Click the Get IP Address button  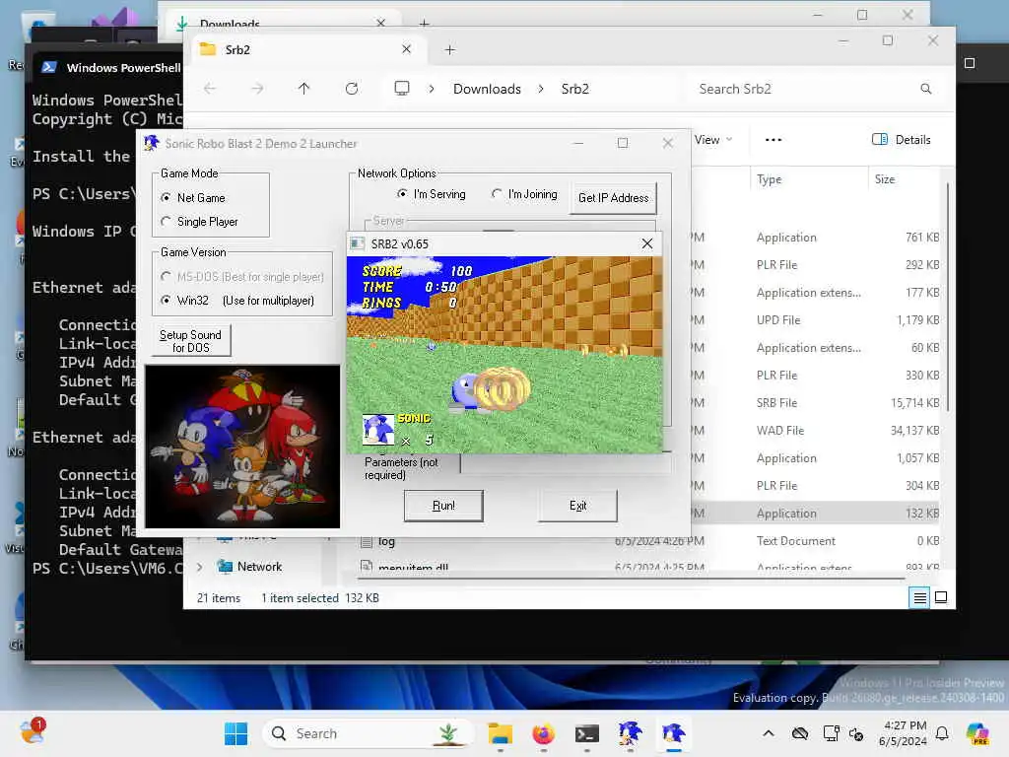(613, 198)
